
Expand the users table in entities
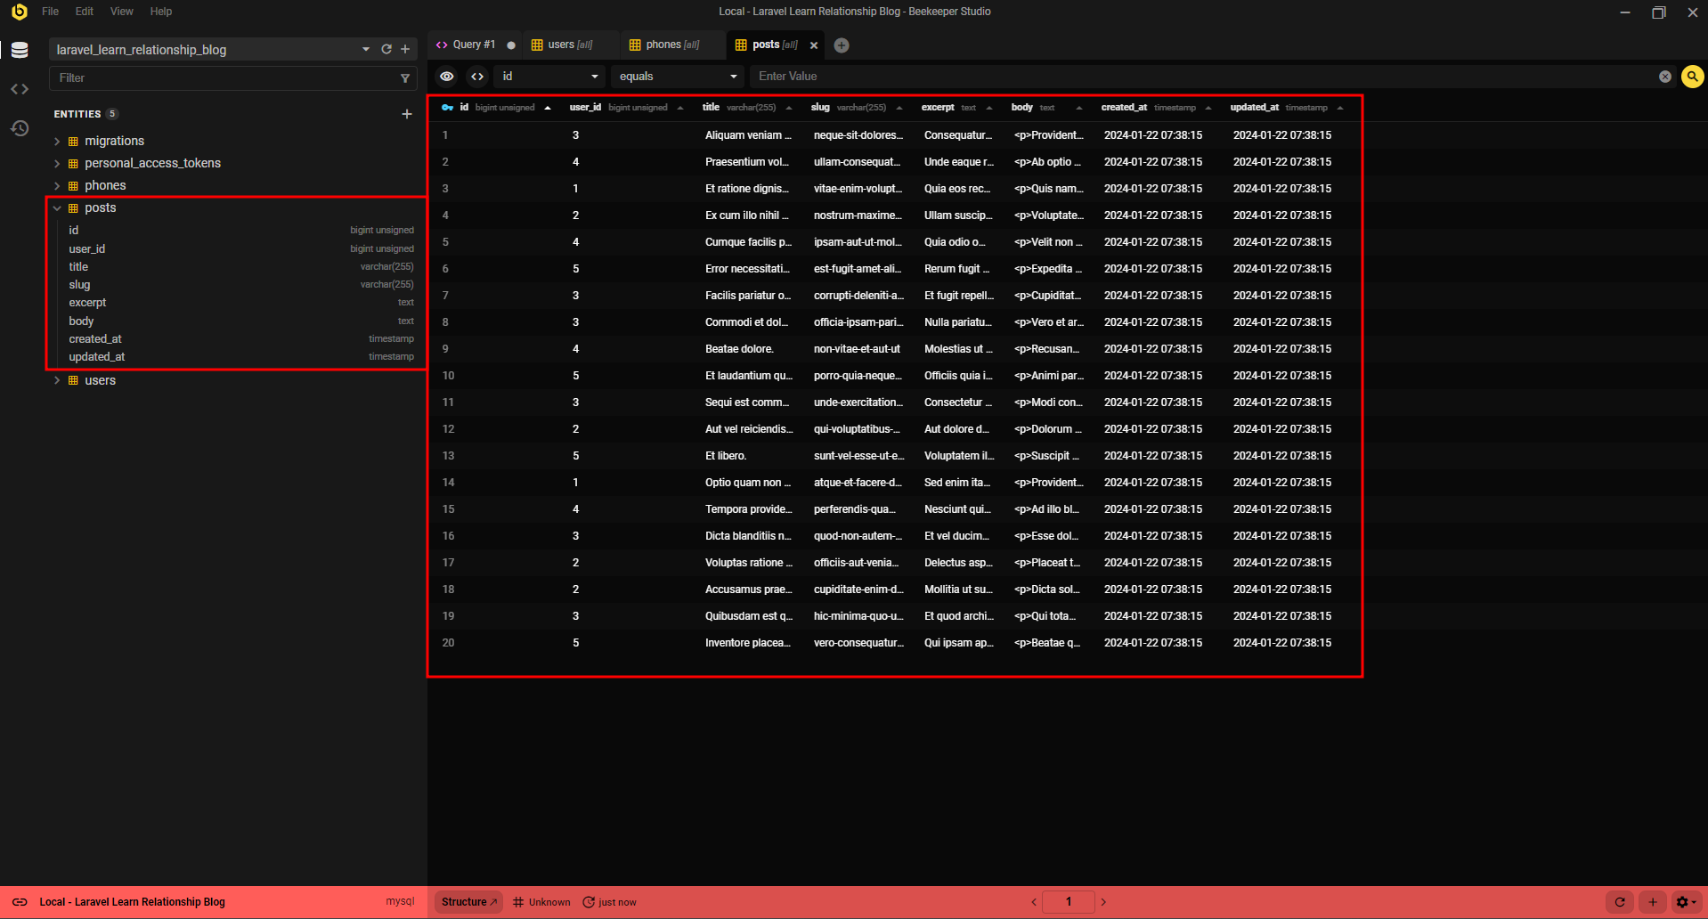(57, 380)
